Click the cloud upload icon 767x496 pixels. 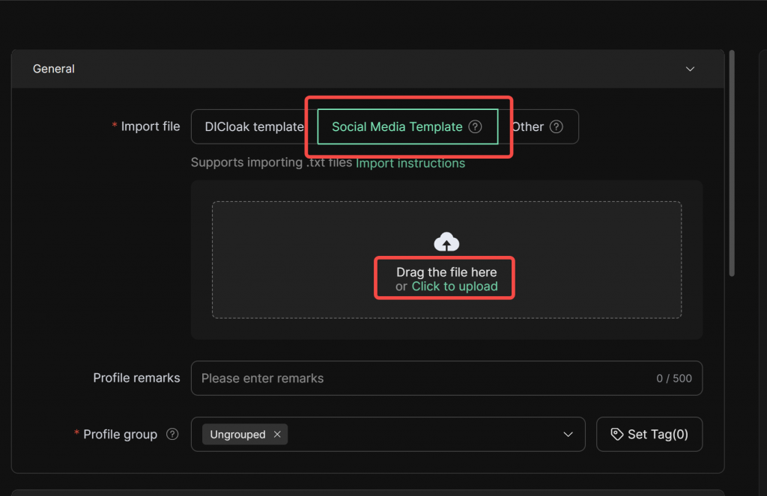(x=446, y=242)
